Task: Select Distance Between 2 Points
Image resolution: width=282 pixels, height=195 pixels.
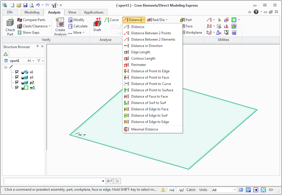Action: 153,33
